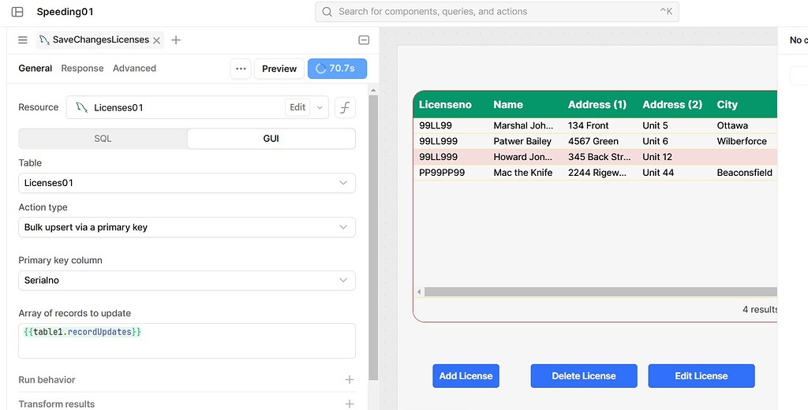Select the Marshal Joh... table row
Screen dimensions: 808x410
595,125
